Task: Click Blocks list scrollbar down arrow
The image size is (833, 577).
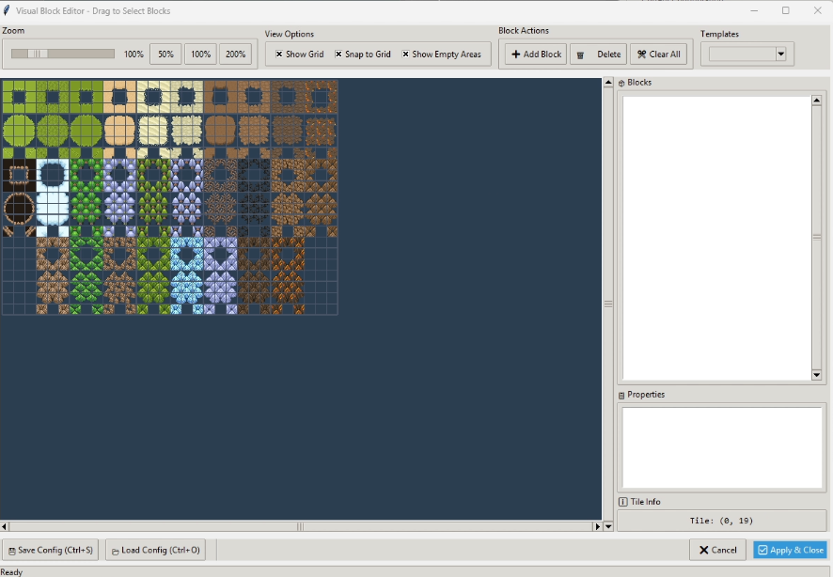Action: pos(817,375)
